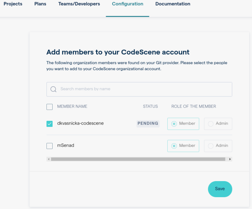Click the horizontal scrollbar thumb
Screen dimensions: 252x209
pyautogui.click(x=138, y=159)
